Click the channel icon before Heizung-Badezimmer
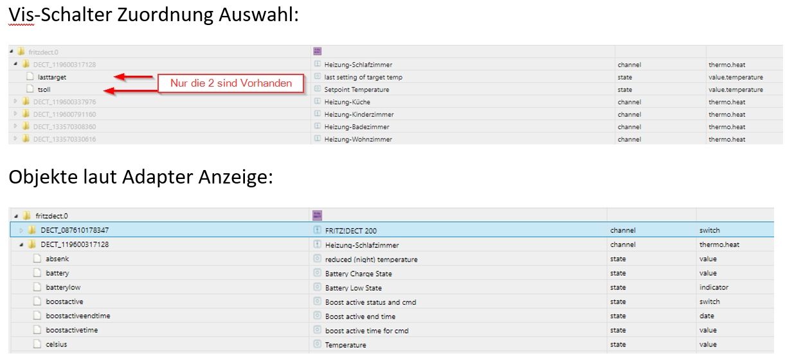This screenshot has height=358, width=785. coord(318,126)
